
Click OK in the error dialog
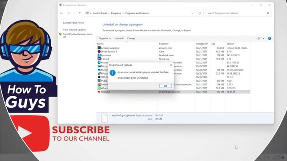(x=165, y=86)
